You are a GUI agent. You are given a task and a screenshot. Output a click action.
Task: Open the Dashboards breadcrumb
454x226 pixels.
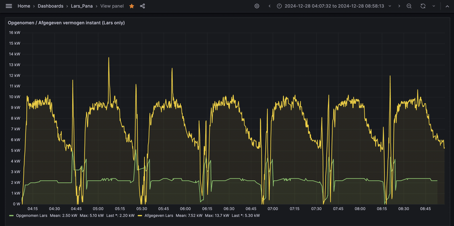click(x=51, y=6)
